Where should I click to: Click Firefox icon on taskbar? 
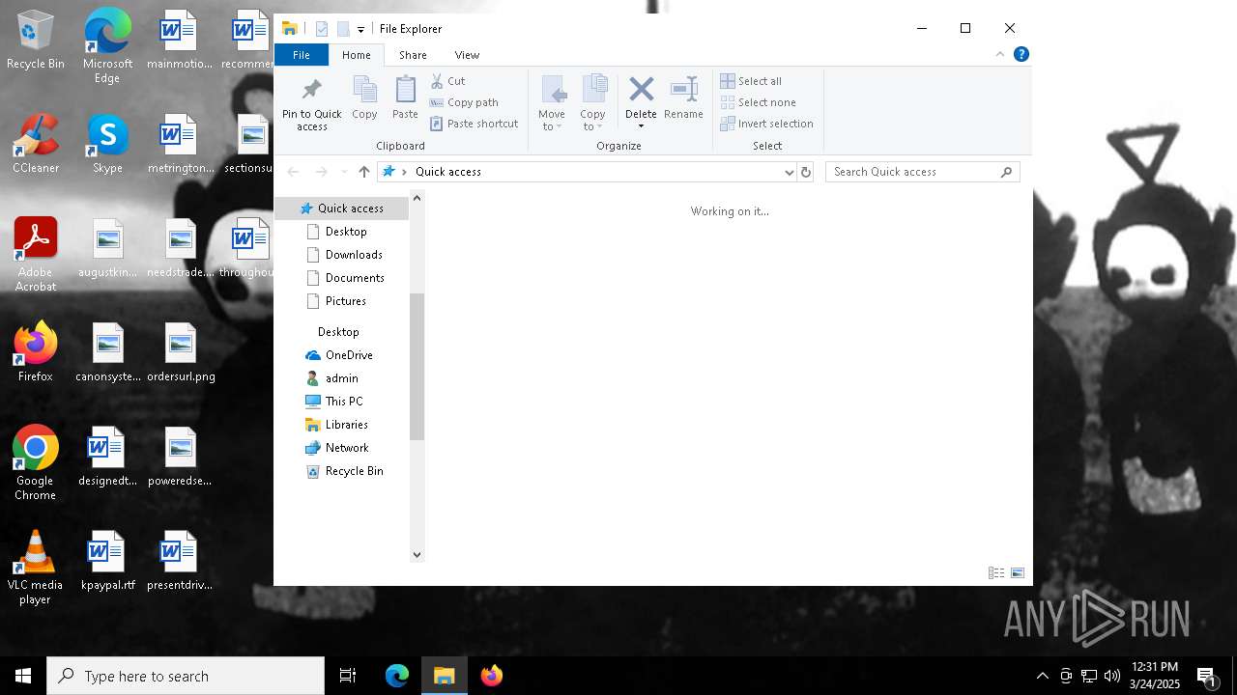(492, 676)
